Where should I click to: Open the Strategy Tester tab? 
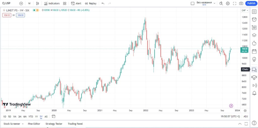54,124
